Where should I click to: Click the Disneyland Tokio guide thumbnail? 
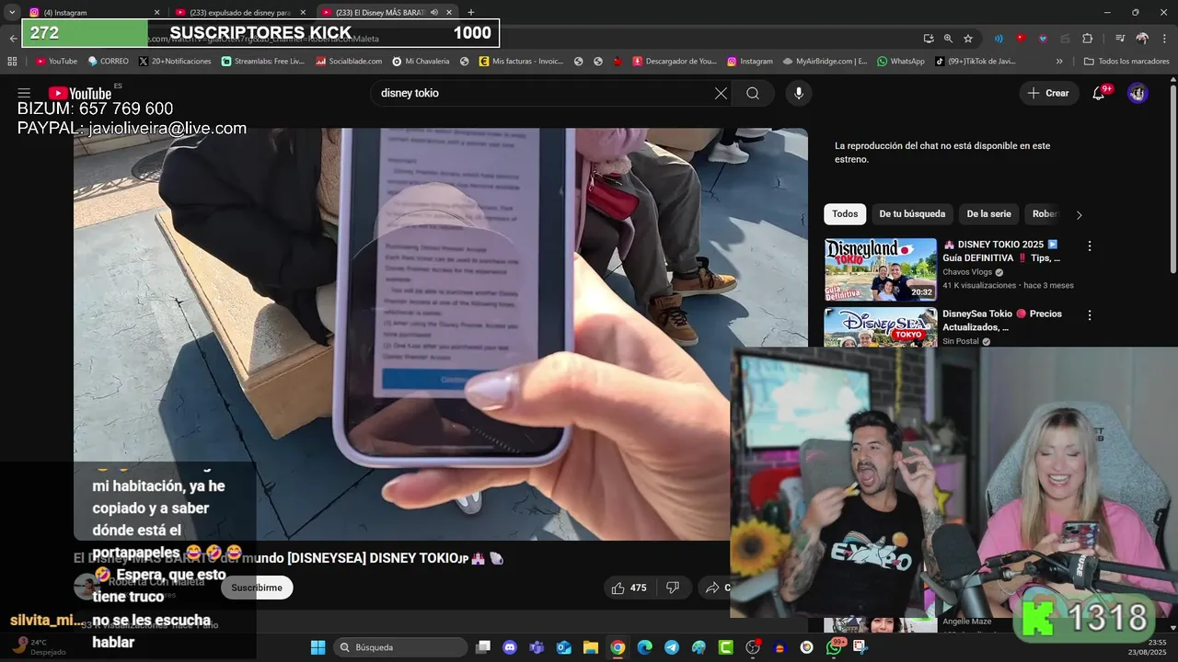coord(880,269)
